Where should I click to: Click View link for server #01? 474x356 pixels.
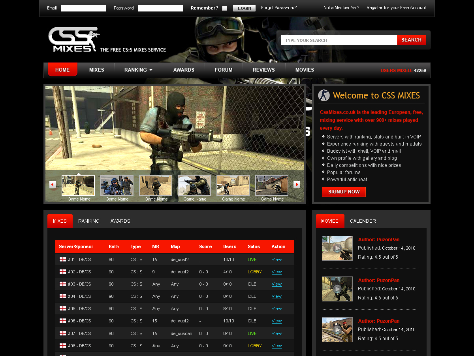tap(276, 259)
